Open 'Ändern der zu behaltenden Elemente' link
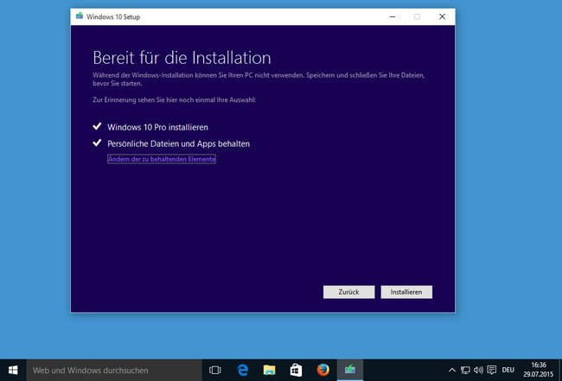 (x=162, y=159)
